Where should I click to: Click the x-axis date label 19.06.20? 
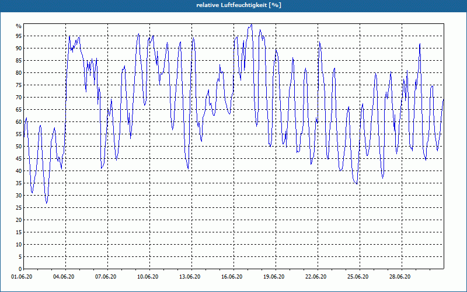[x=274, y=276]
